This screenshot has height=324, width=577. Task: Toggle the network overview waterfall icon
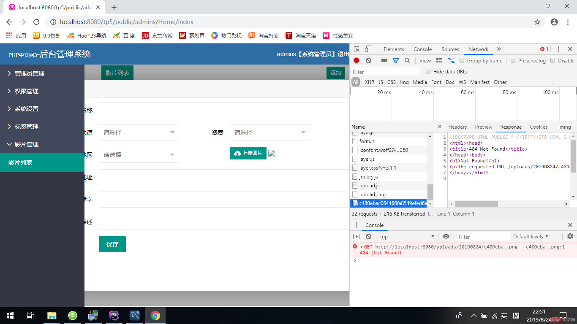coord(451,60)
